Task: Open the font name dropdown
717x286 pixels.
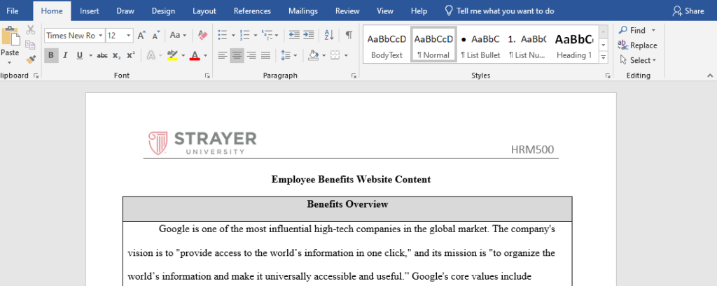Action: (101, 35)
